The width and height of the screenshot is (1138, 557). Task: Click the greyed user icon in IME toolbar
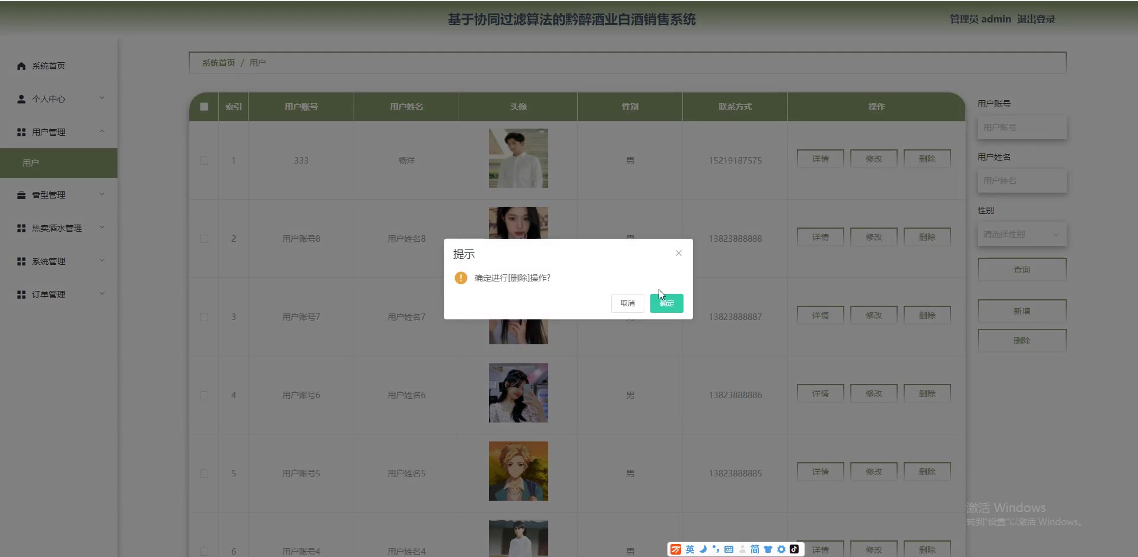click(742, 549)
